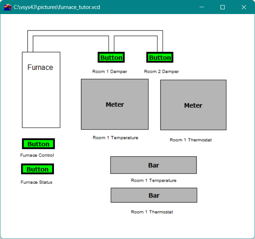
Task: Close the furnace_tutor.vcd window
Action: pyautogui.click(x=244, y=7)
